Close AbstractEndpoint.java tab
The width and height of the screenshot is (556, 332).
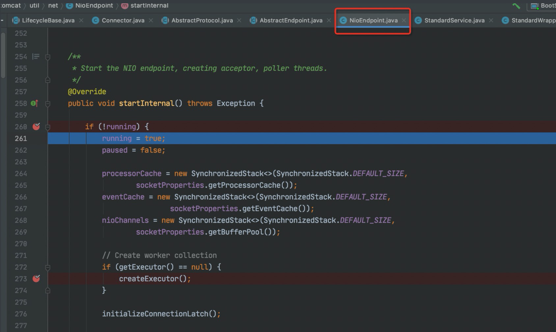click(329, 20)
